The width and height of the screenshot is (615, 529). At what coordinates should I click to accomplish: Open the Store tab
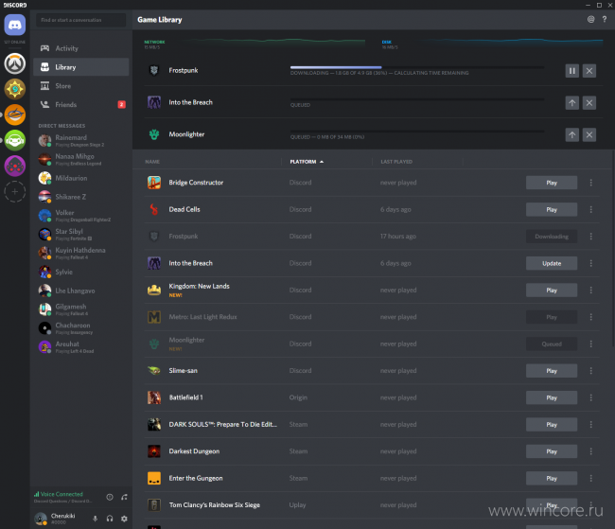pos(81,86)
